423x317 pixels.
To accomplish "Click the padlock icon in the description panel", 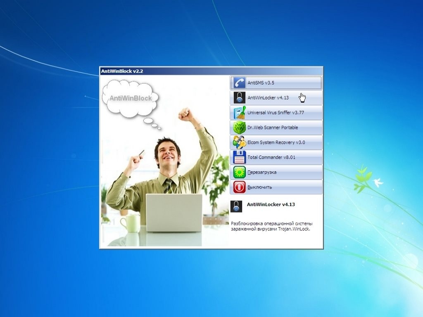I will pos(236,206).
